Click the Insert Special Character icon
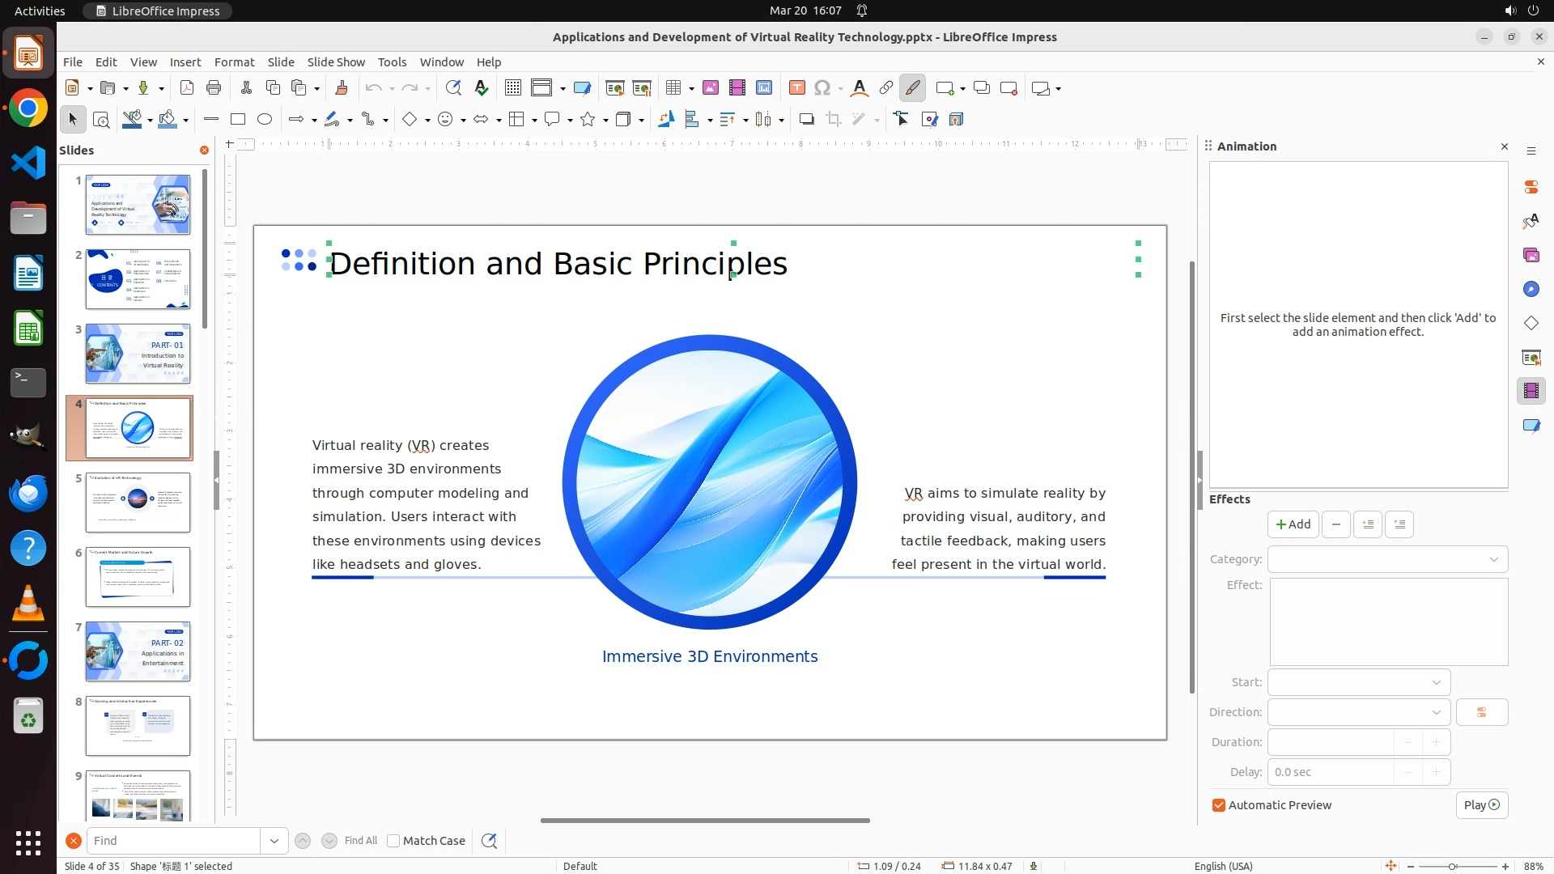Viewport: 1554px width, 874px height. (x=822, y=88)
